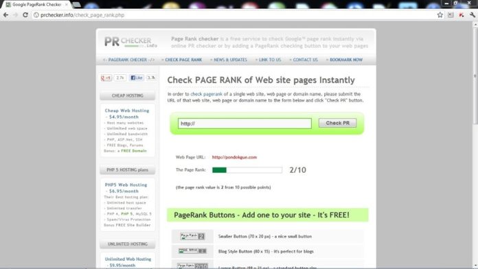Viewport: 478px width, 269px height.
Task: Select the blog style button thumbnail
Action: pyautogui.click(x=192, y=250)
